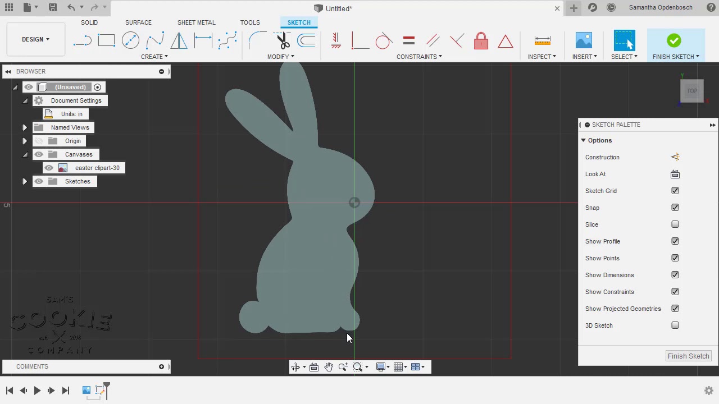Click the Measure inspect tool
719x404 pixels.
click(542, 40)
